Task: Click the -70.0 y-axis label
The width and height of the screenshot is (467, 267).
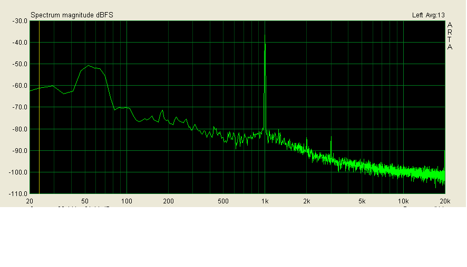Action: pyautogui.click(x=20, y=107)
